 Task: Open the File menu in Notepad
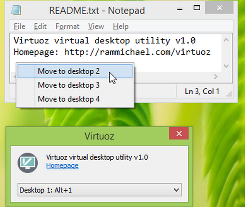coord(19,26)
